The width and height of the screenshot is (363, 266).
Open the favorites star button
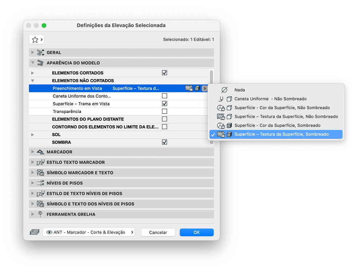click(37, 40)
